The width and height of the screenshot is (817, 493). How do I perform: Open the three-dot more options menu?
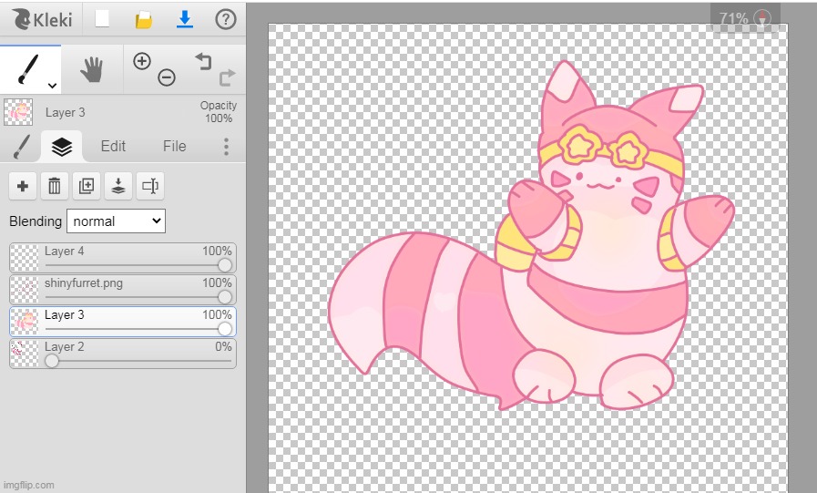tap(226, 147)
